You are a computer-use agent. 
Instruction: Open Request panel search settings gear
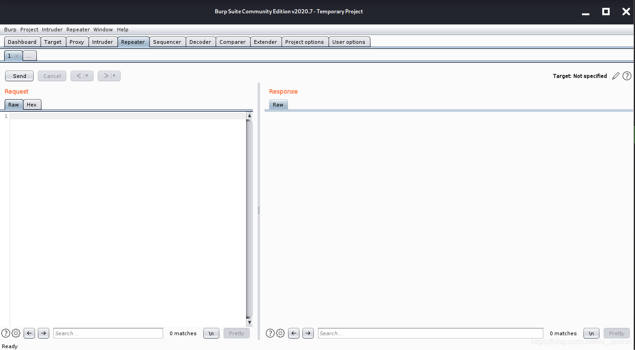(x=16, y=333)
